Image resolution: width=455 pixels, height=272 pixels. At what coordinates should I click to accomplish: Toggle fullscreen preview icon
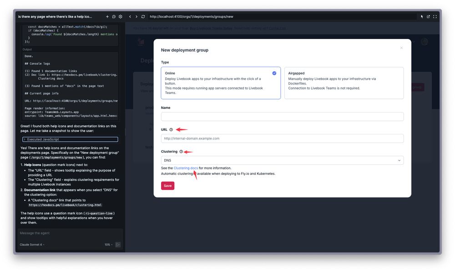[435, 17]
